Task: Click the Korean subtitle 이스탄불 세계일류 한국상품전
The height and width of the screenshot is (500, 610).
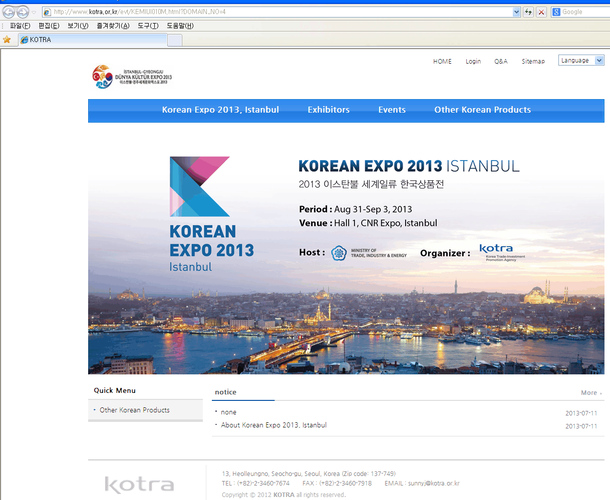Action: point(371,184)
